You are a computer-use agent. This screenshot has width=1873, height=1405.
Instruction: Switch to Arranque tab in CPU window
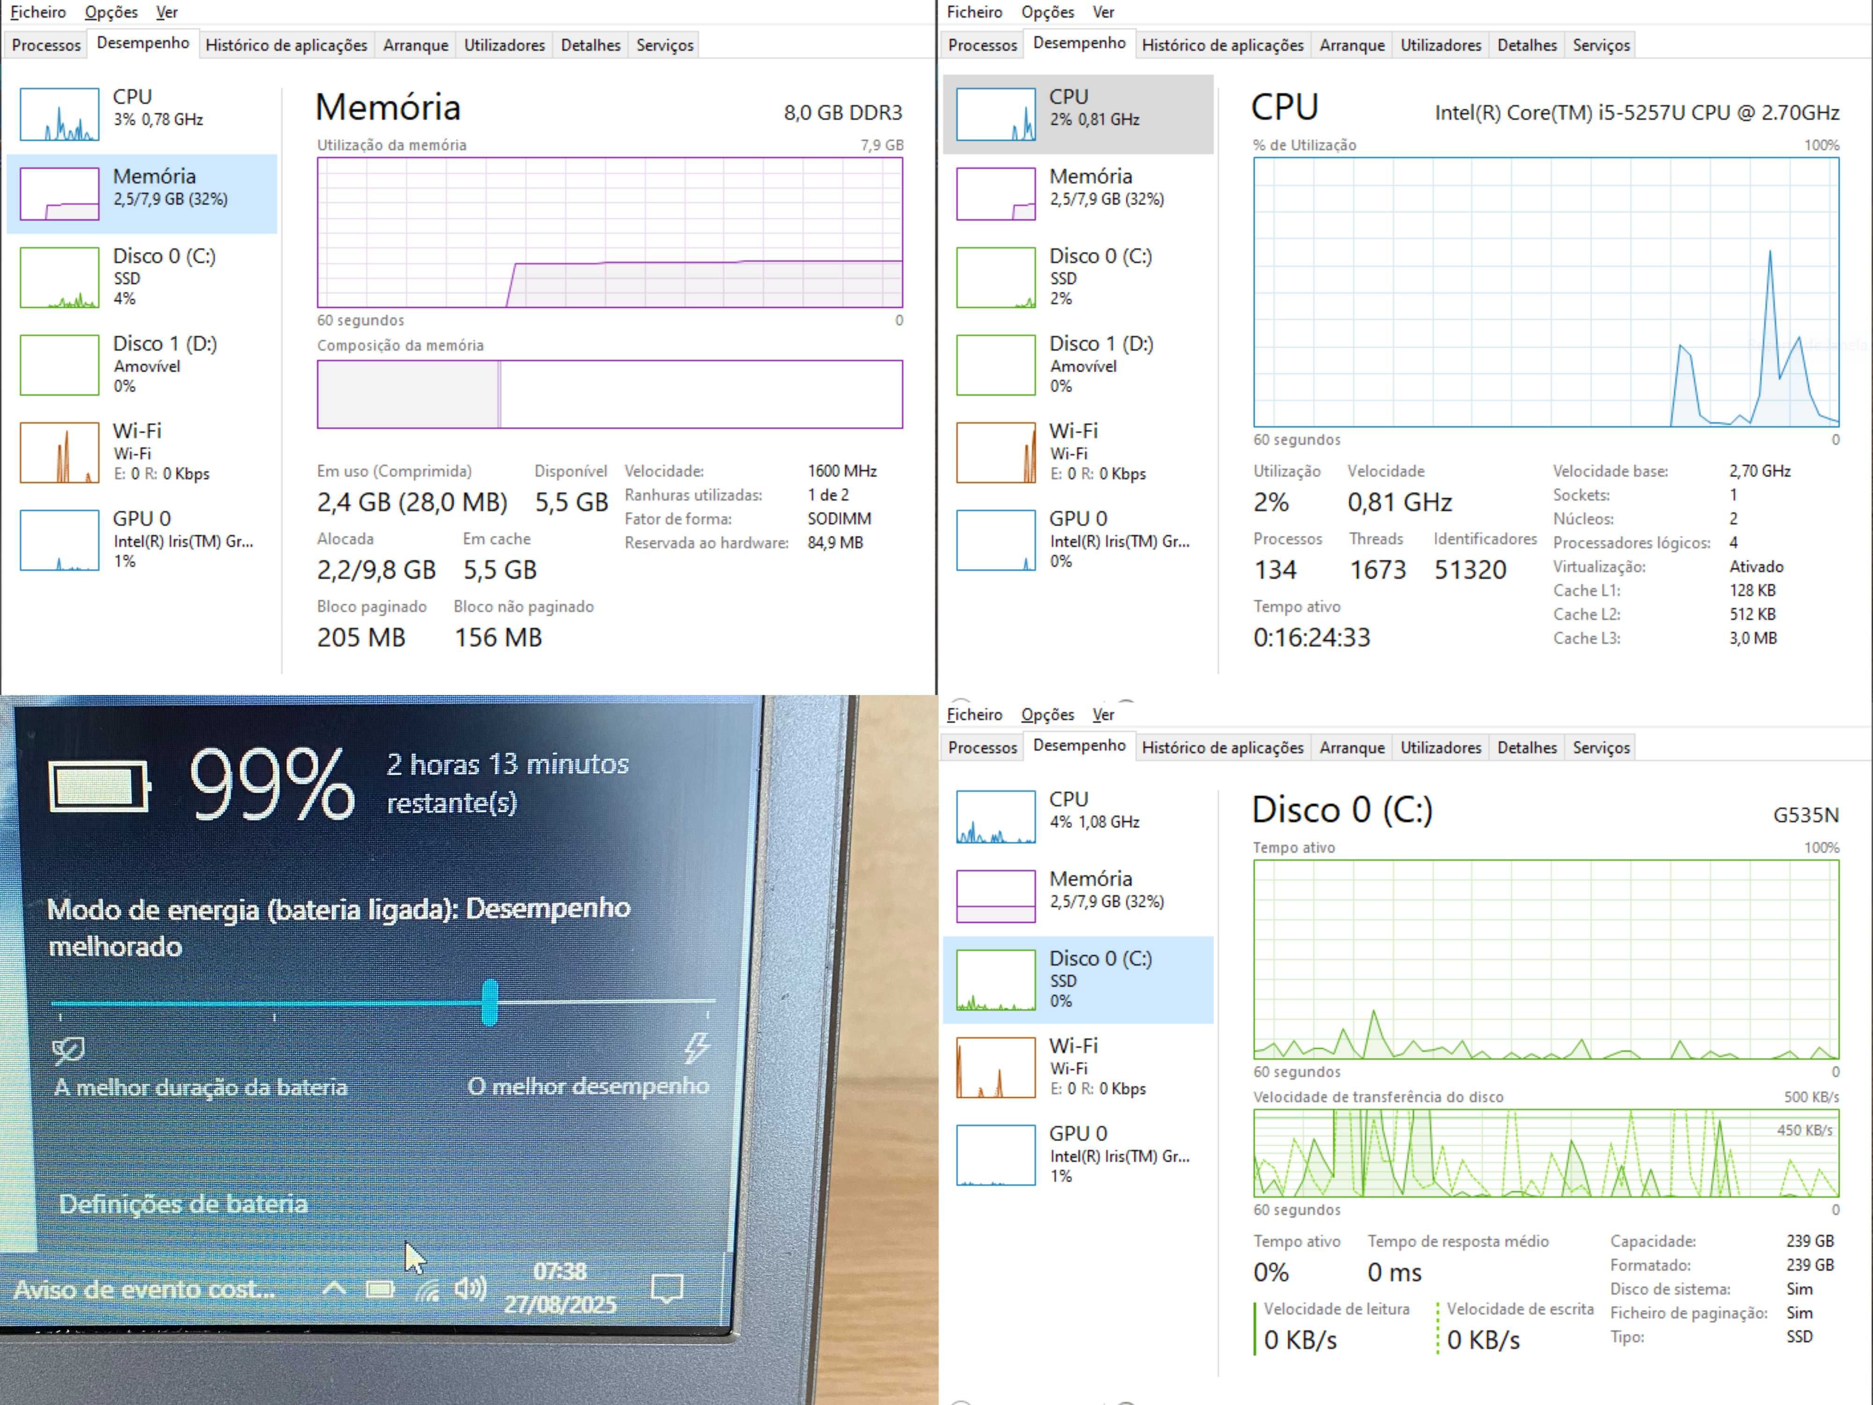(x=1352, y=45)
